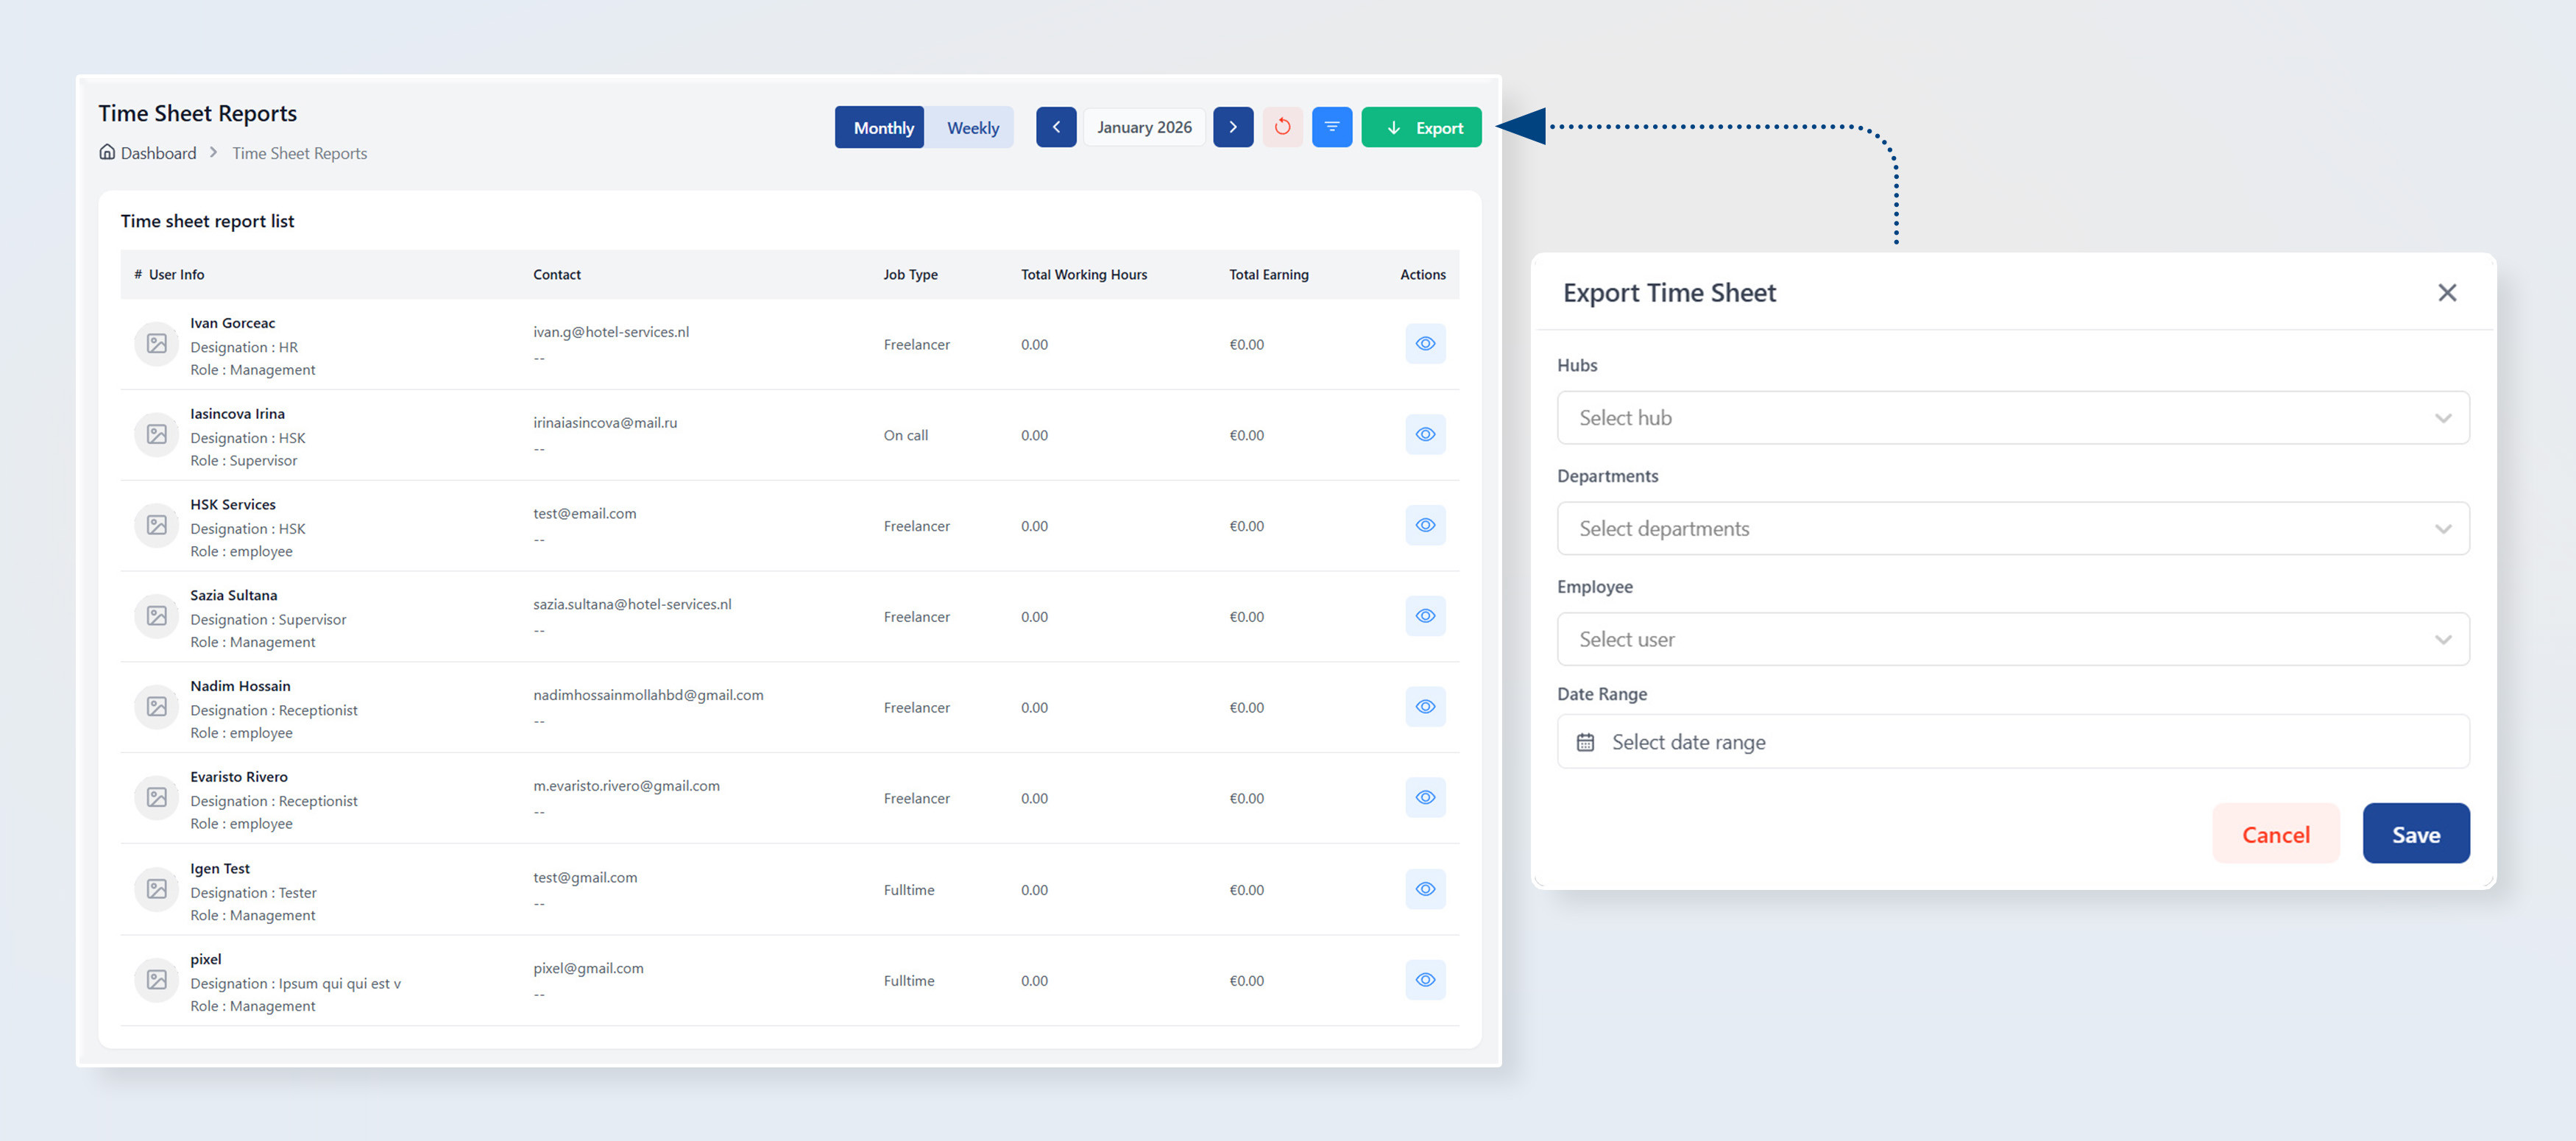The width and height of the screenshot is (2576, 1141).
Task: Open the filter icon next to Export
Action: [1332, 127]
